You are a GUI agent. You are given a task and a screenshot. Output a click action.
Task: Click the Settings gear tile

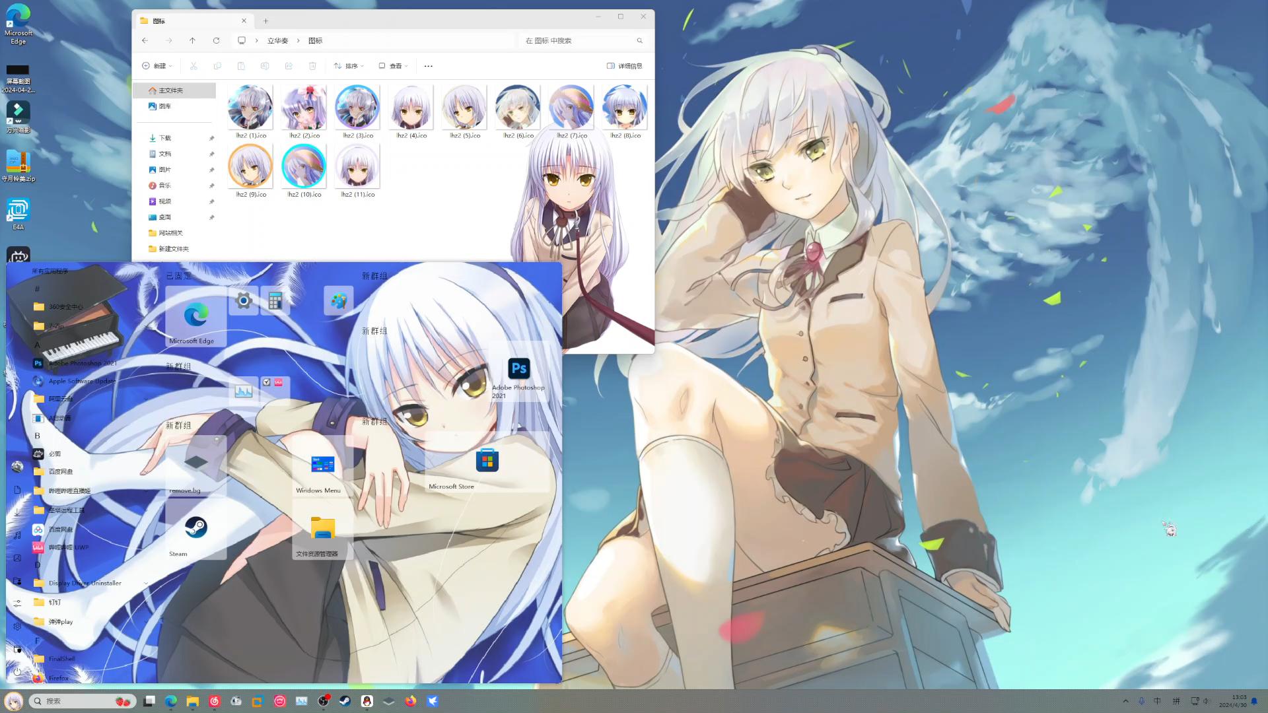point(244,301)
